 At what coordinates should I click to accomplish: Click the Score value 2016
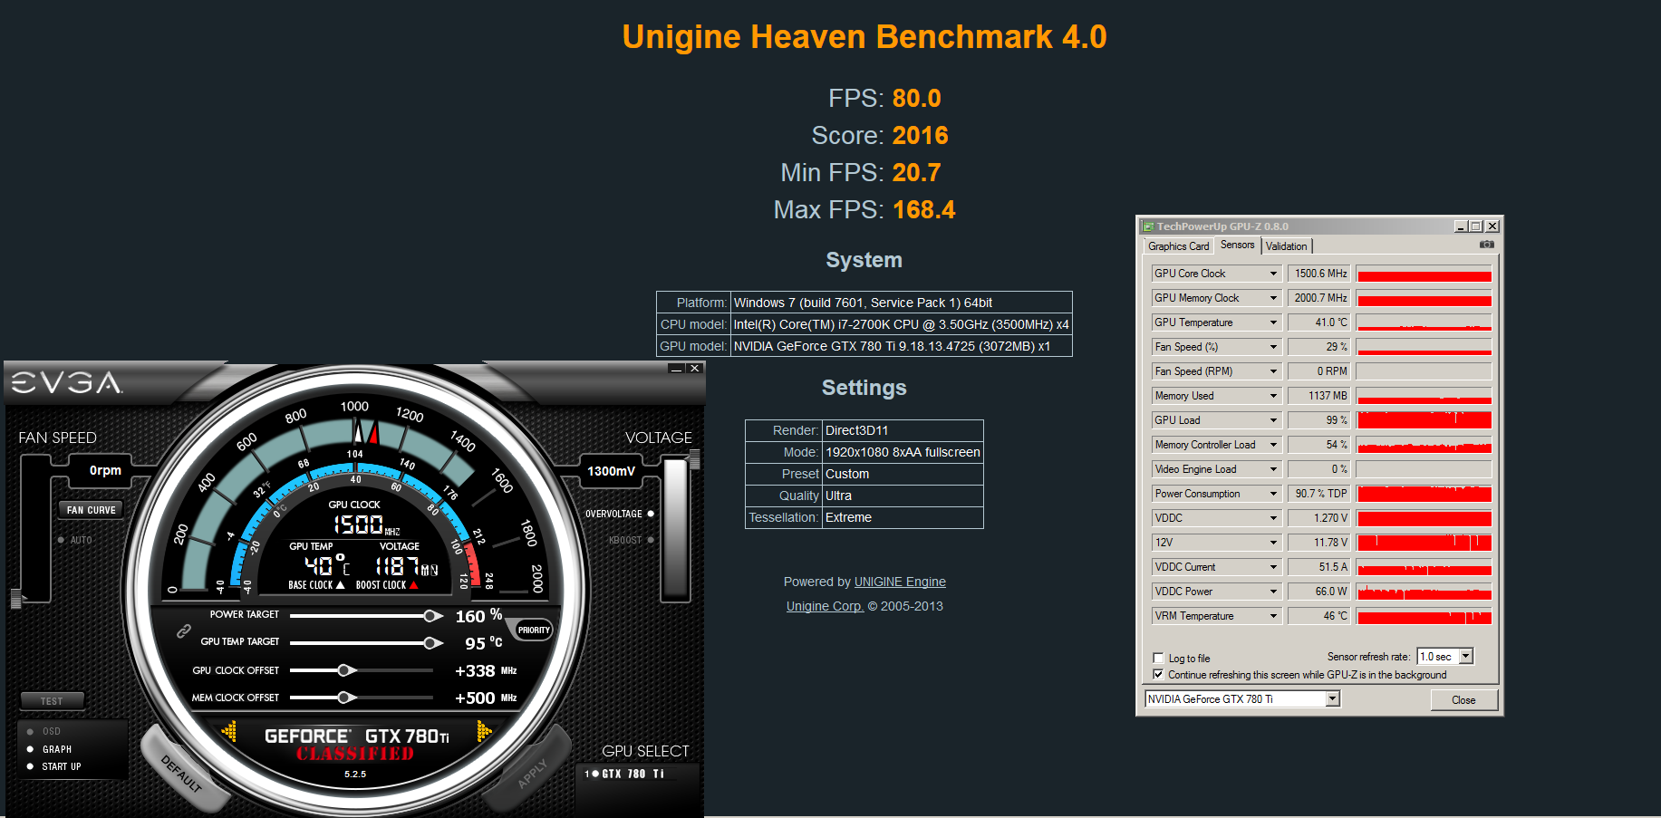(x=920, y=136)
